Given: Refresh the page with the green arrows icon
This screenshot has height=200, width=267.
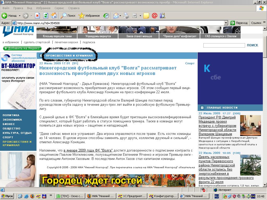Looking at the screenshot, I should (46, 16).
